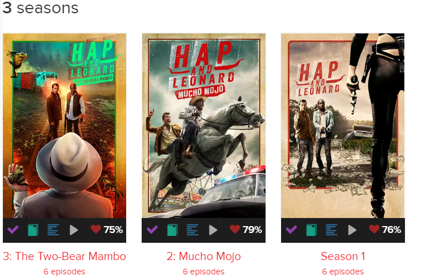Open the '2: Mucho Mojo' title link
This screenshot has width=432, height=279.
203,256
